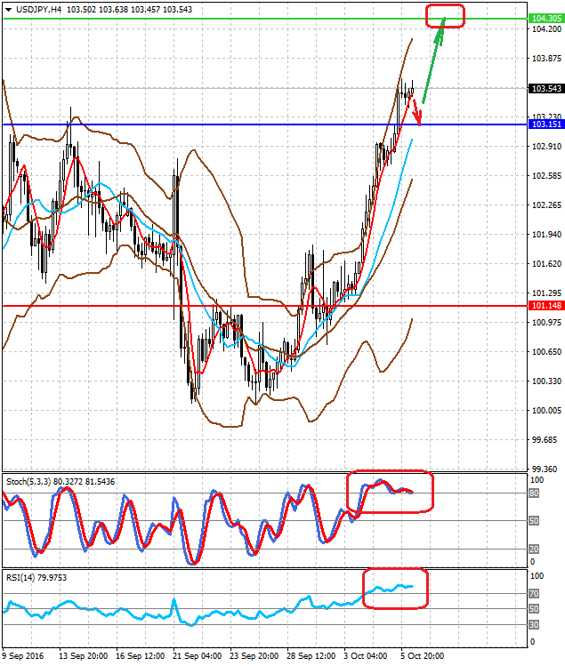Click the green 104.305 price tag
The width and height of the screenshot is (565, 666).
[546, 19]
